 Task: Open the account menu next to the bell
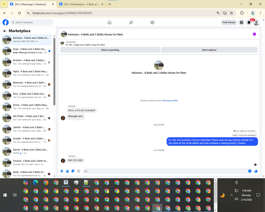point(257,22)
